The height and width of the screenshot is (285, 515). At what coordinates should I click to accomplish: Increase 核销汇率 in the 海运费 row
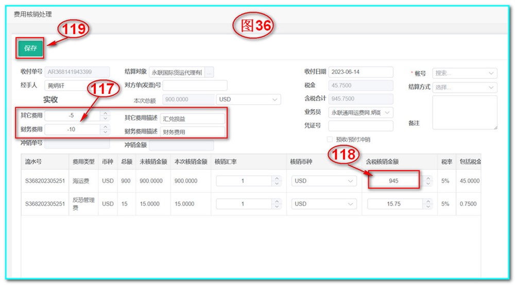[x=277, y=178]
